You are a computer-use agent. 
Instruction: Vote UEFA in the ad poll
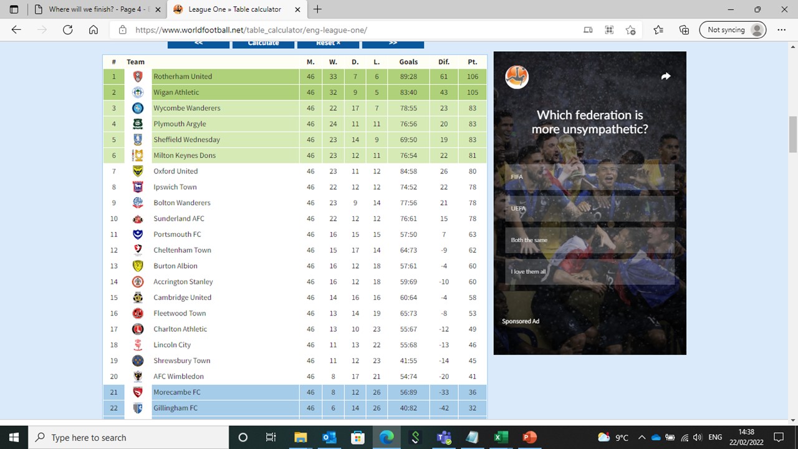click(x=590, y=209)
